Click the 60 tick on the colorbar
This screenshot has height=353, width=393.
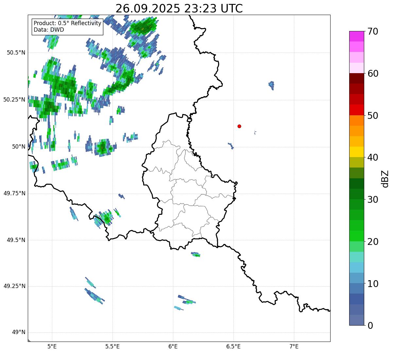coord(373,73)
